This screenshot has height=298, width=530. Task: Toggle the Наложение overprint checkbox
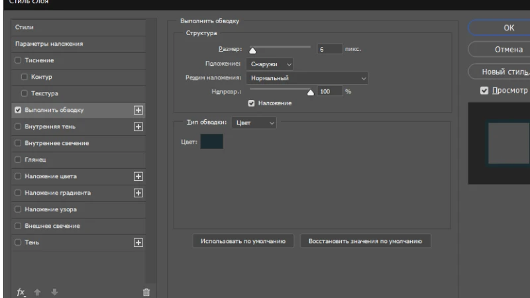251,103
